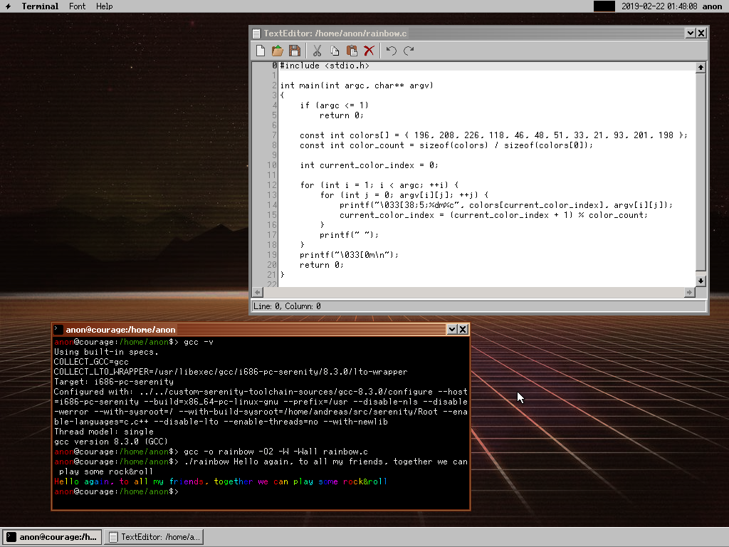Open the Font menu
Image resolution: width=729 pixels, height=547 pixels.
point(77,6)
